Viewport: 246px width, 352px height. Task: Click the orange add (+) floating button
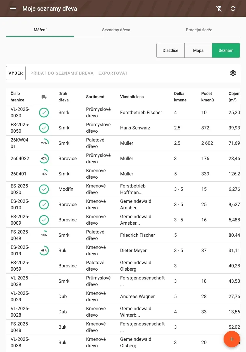[232, 339]
